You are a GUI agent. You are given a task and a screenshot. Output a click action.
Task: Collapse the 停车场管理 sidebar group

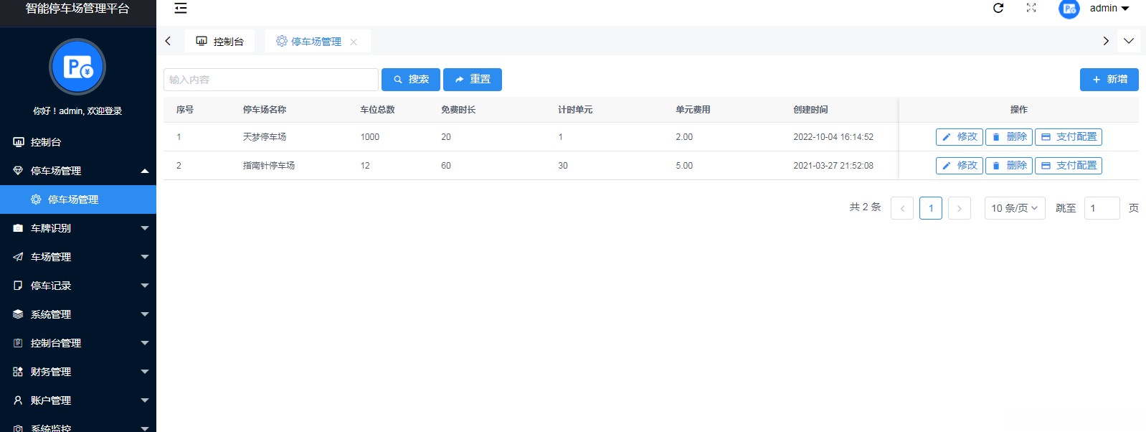pyautogui.click(x=78, y=171)
